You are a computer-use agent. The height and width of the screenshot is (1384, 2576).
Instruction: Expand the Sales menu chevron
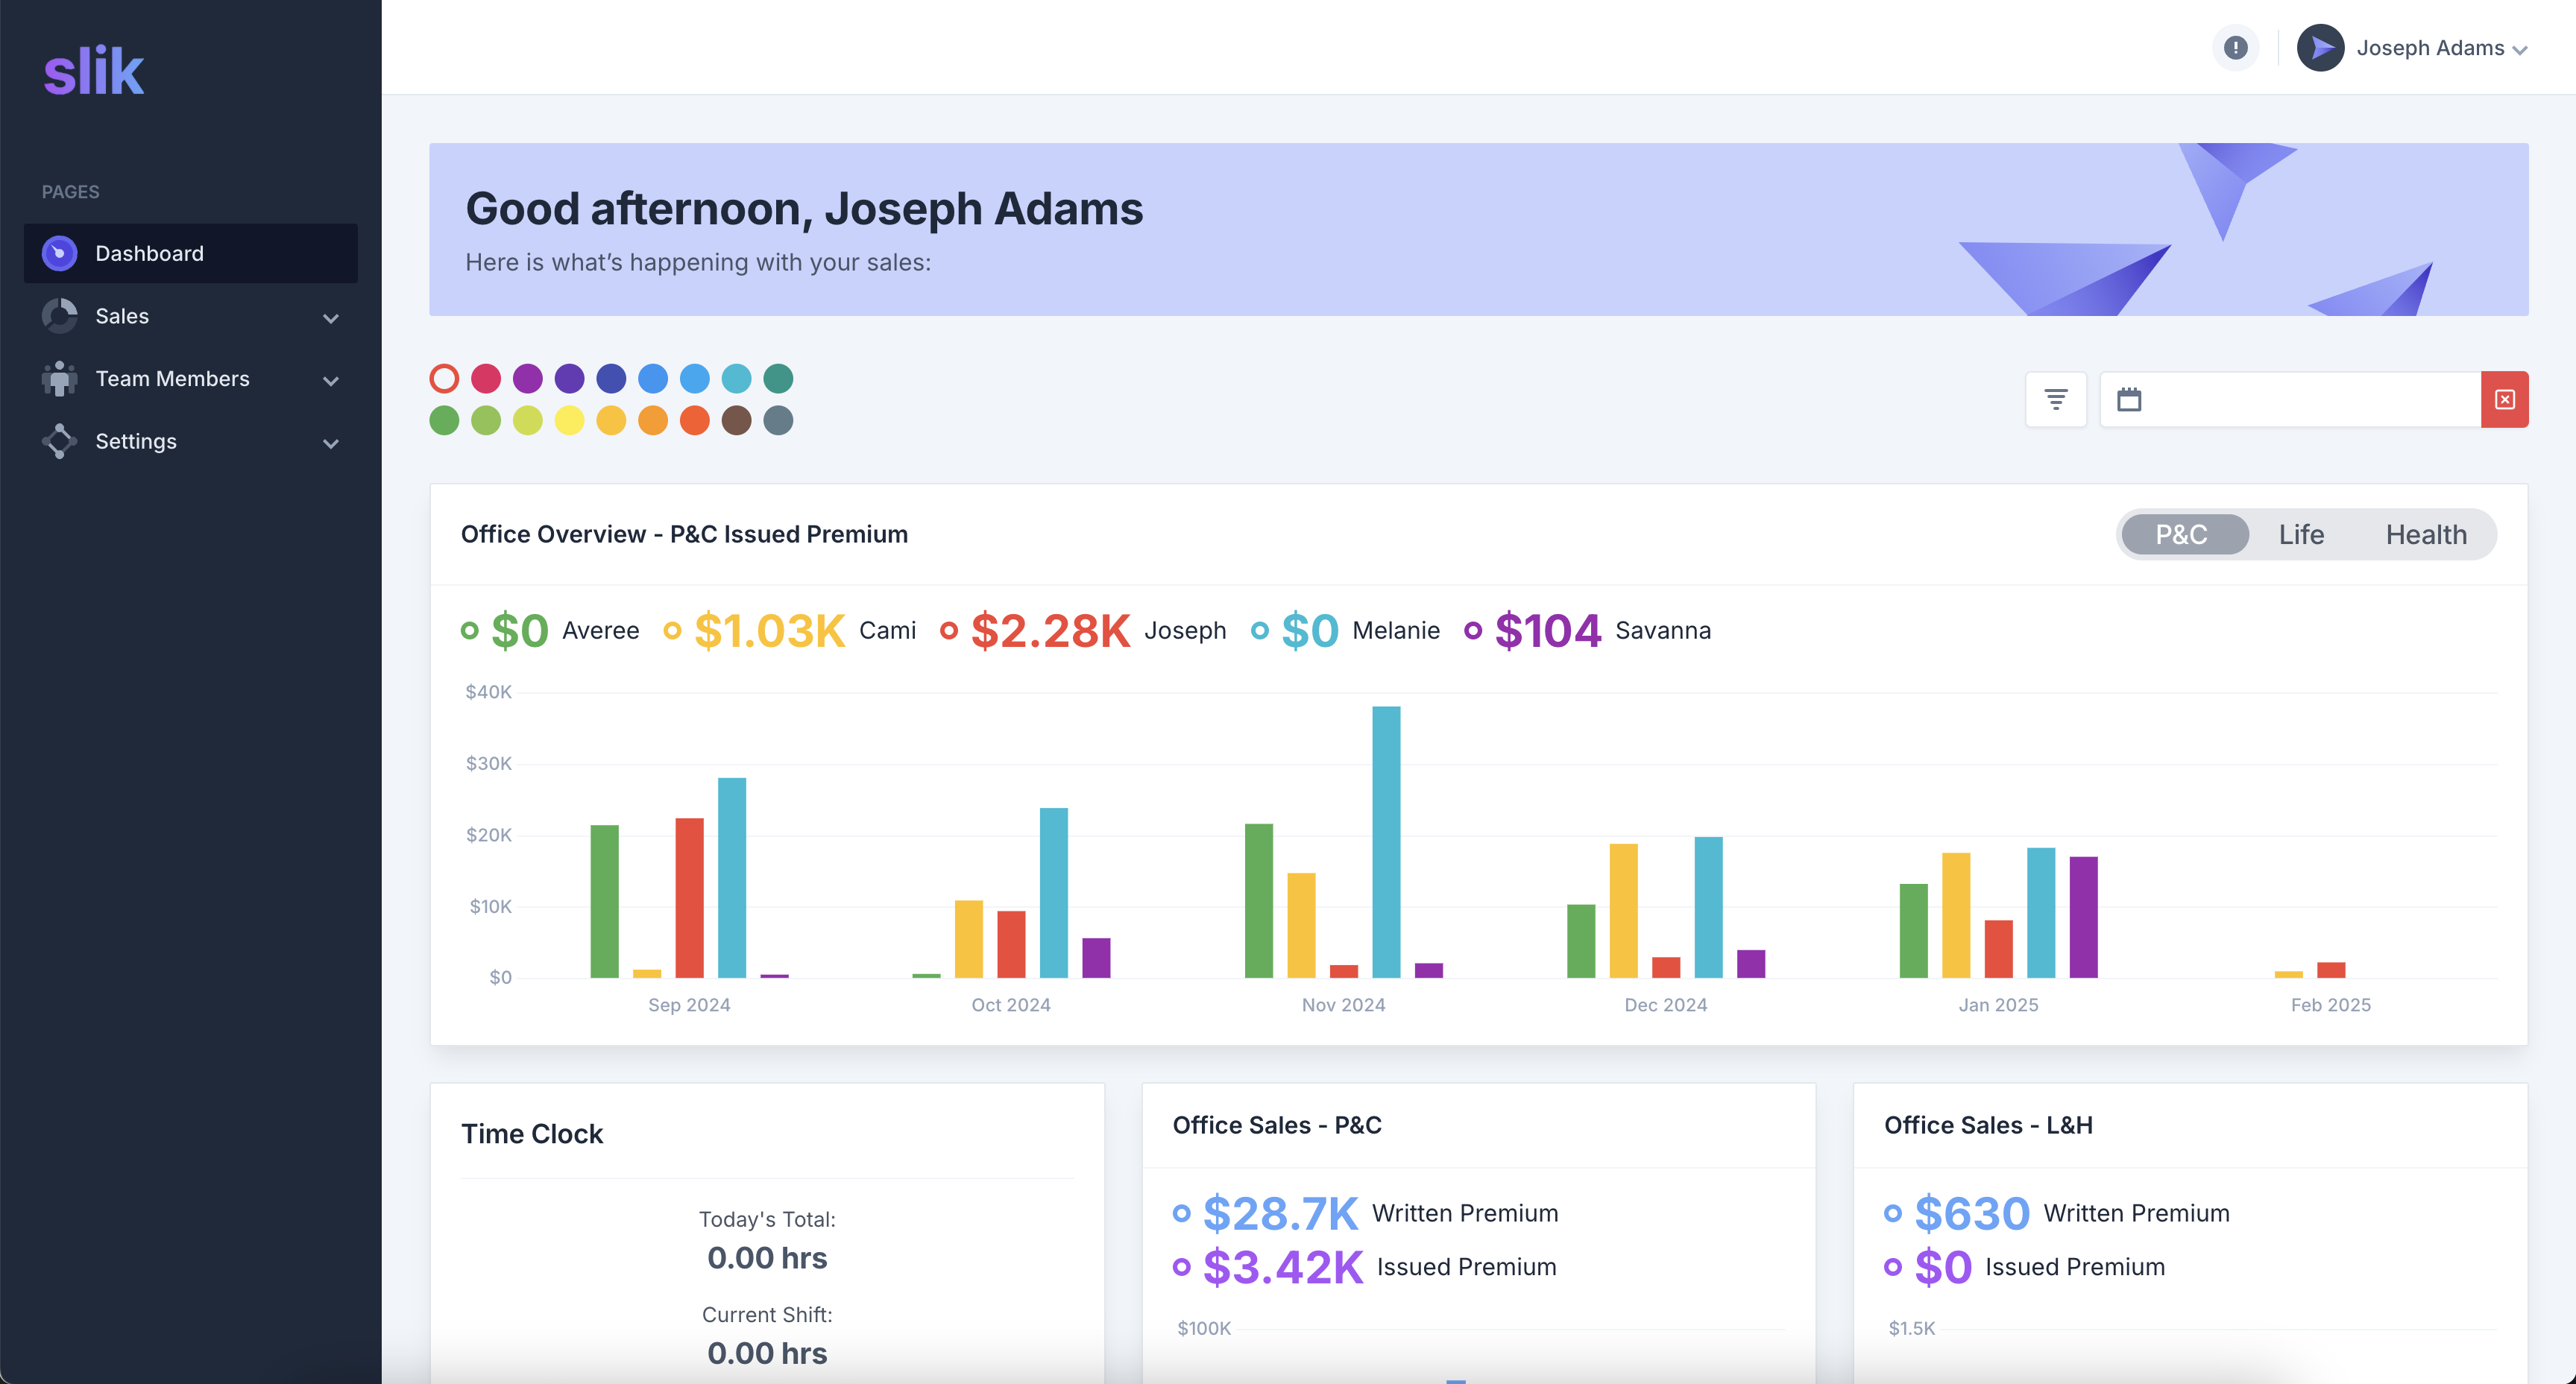pos(331,317)
